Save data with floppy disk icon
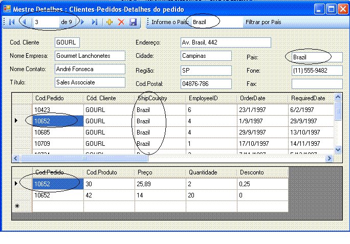This screenshot has height=244, width=350. click(x=133, y=22)
